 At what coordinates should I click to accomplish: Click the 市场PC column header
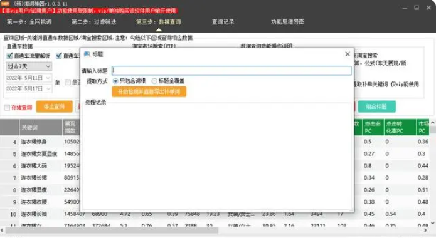click(423, 127)
